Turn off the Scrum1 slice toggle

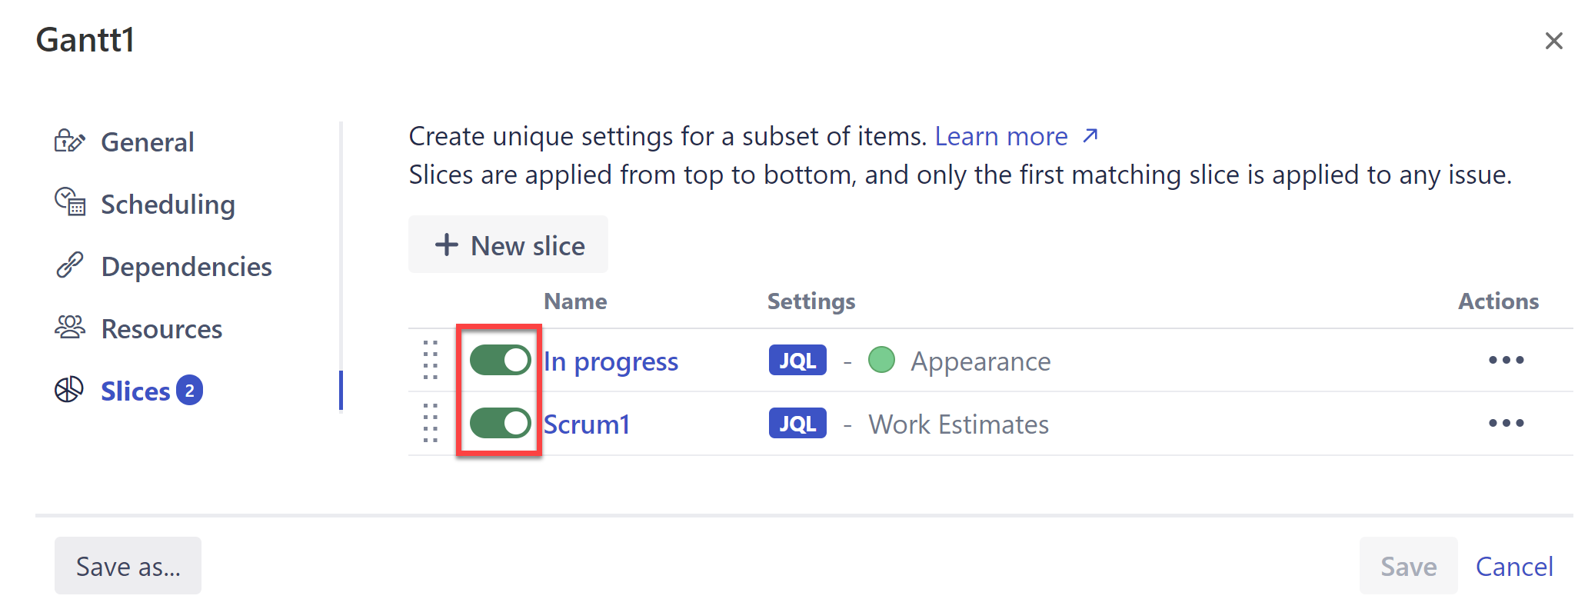click(500, 423)
